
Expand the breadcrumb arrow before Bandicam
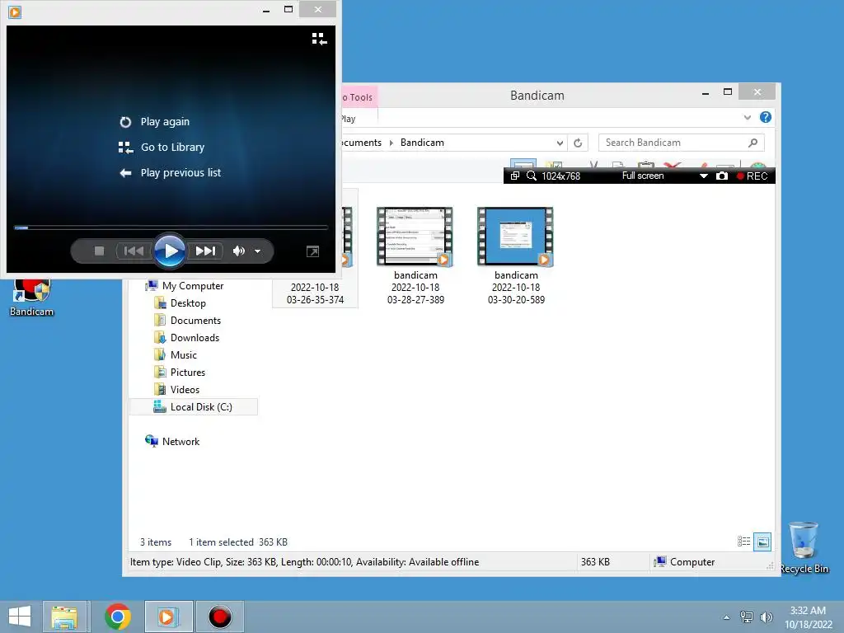(x=392, y=143)
